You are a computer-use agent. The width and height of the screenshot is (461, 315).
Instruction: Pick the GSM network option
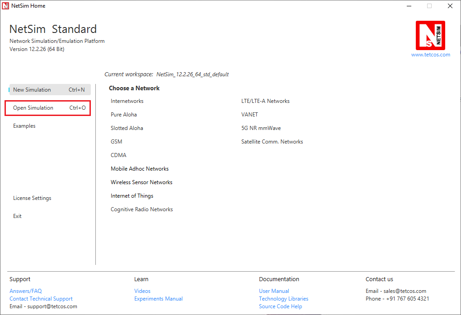tap(117, 142)
